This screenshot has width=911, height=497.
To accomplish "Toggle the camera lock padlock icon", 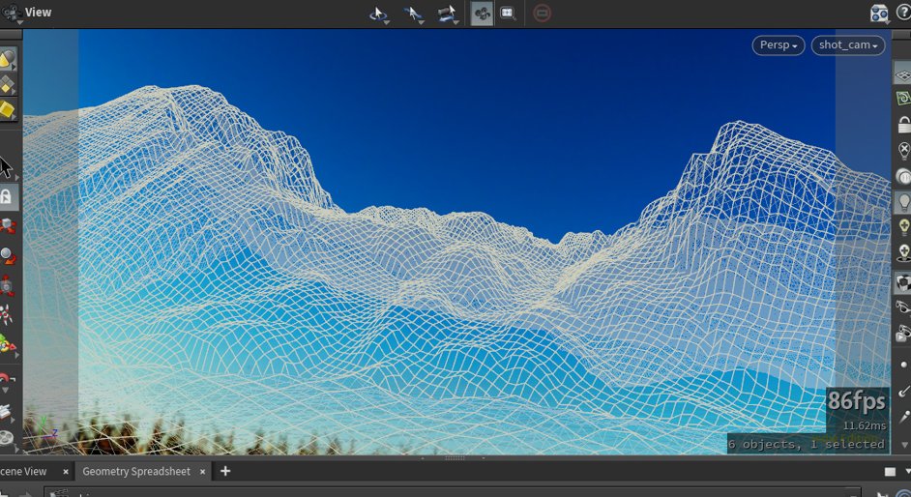I will [903, 124].
